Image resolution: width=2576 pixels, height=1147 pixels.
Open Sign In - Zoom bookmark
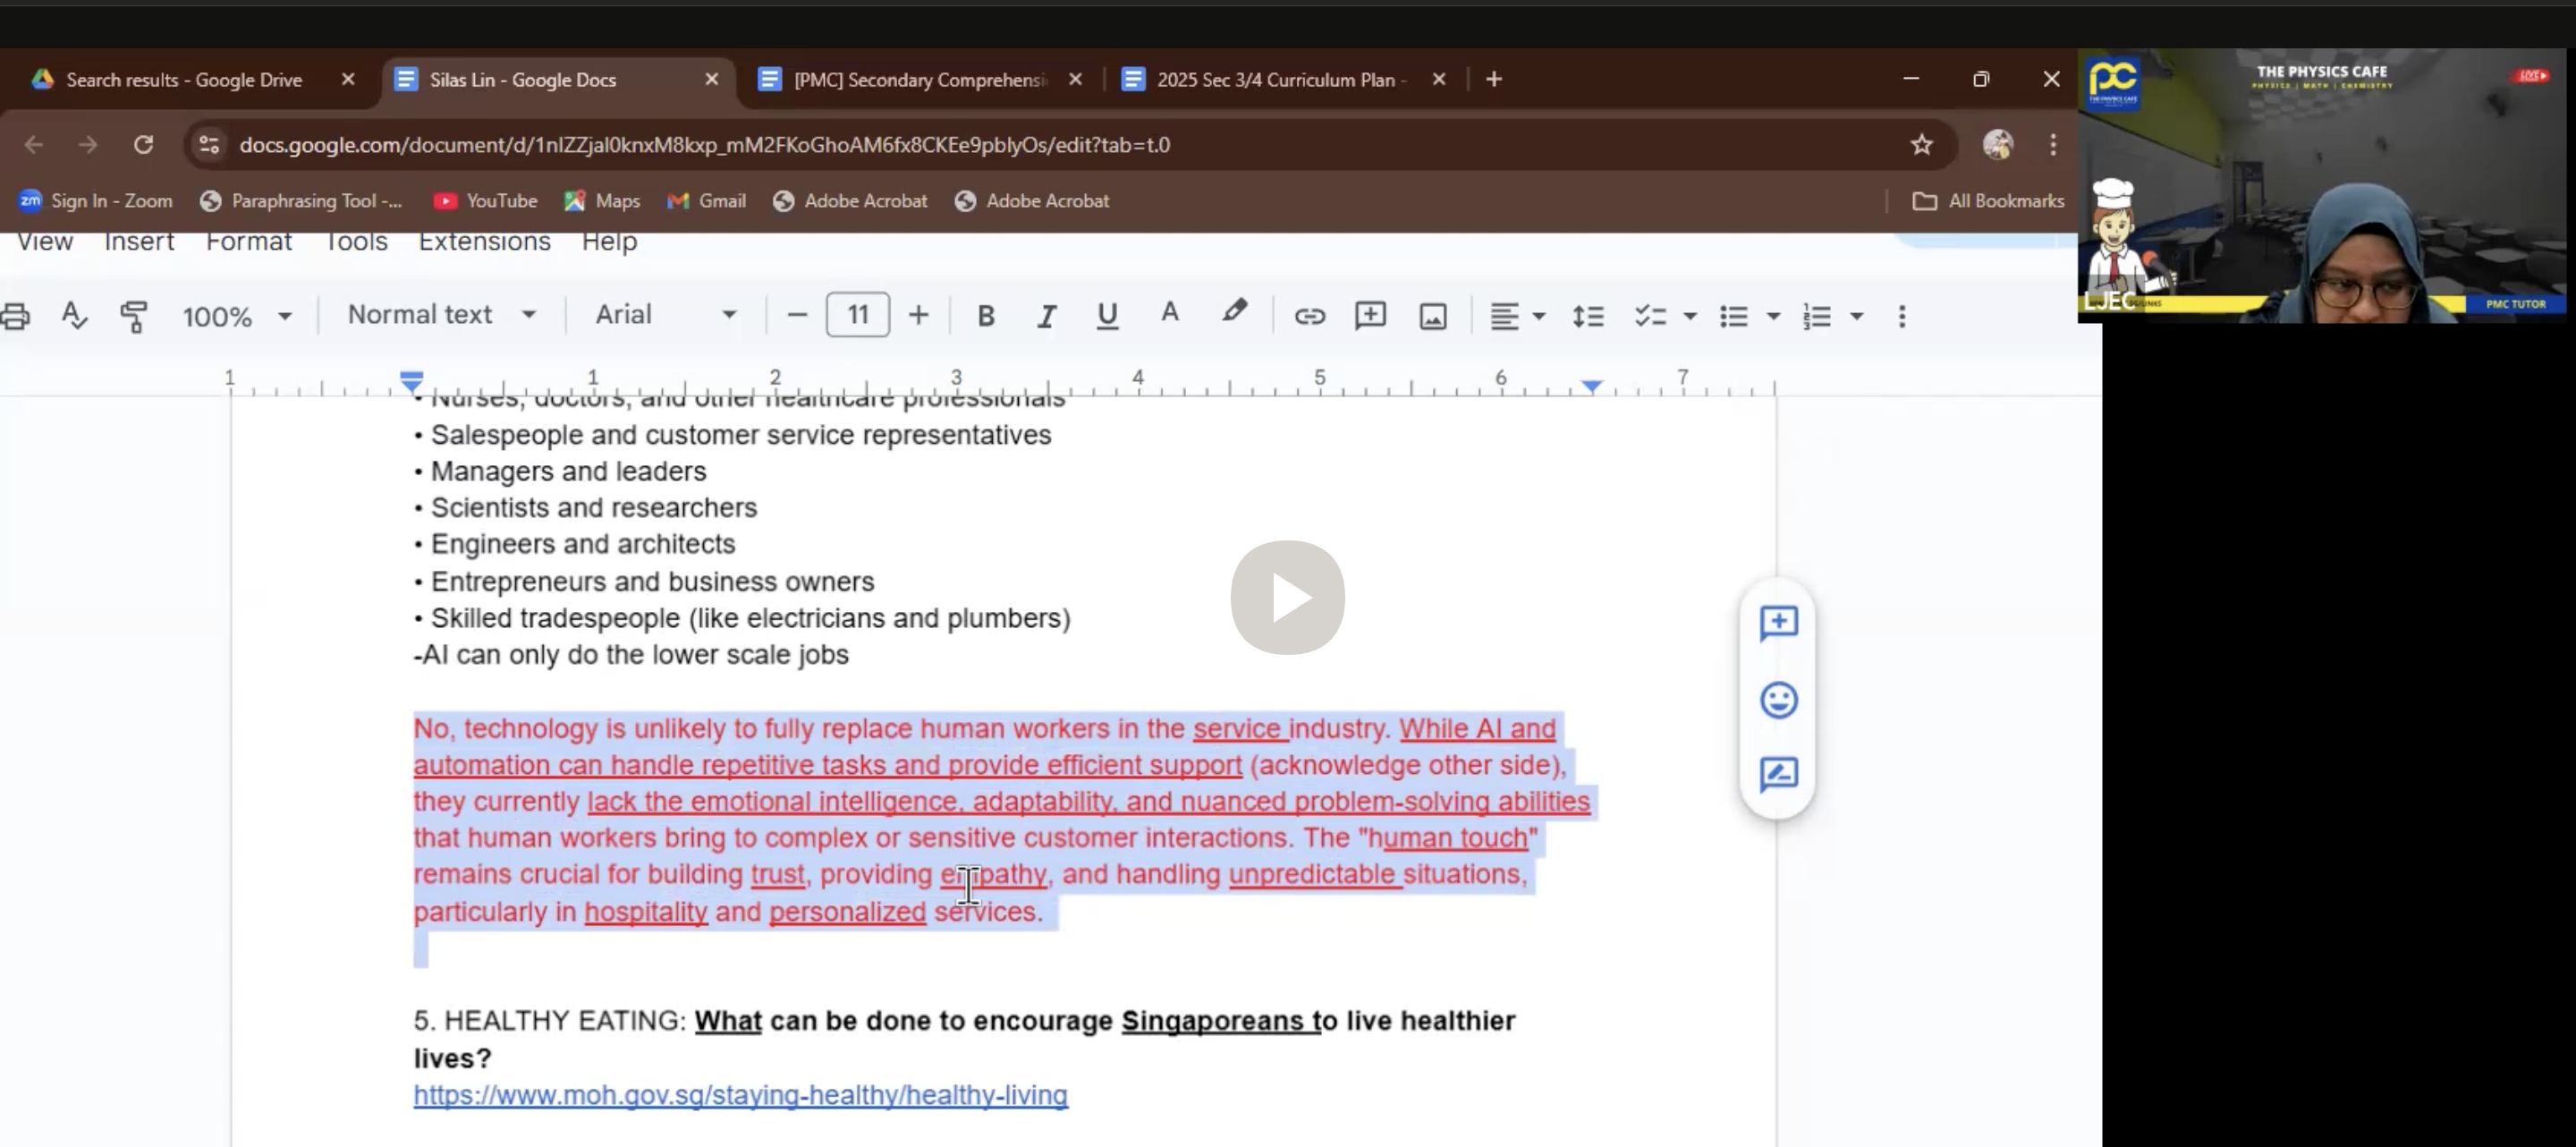tap(95, 201)
